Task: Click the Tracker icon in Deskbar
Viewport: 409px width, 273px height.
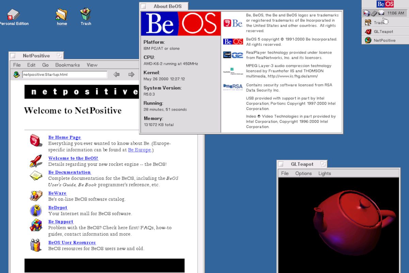Action: click(x=368, y=23)
